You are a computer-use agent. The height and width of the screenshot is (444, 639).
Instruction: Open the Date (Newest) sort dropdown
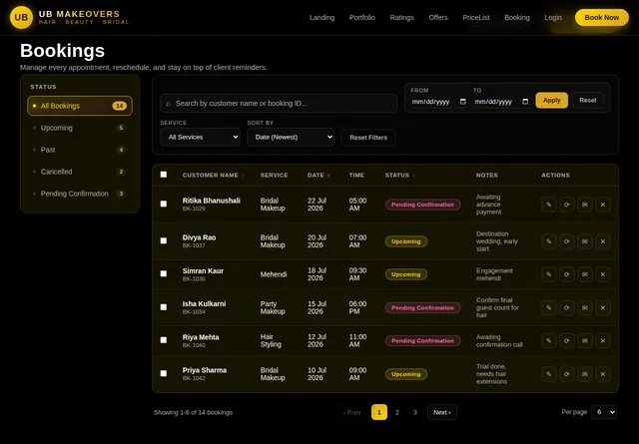[x=291, y=138]
